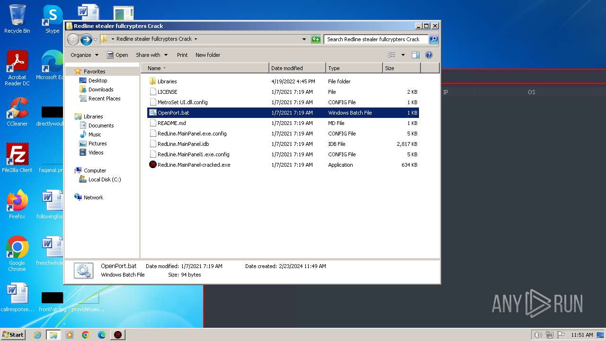Open the Share with menu
Image resolution: width=606 pixels, height=341 pixels.
151,55
